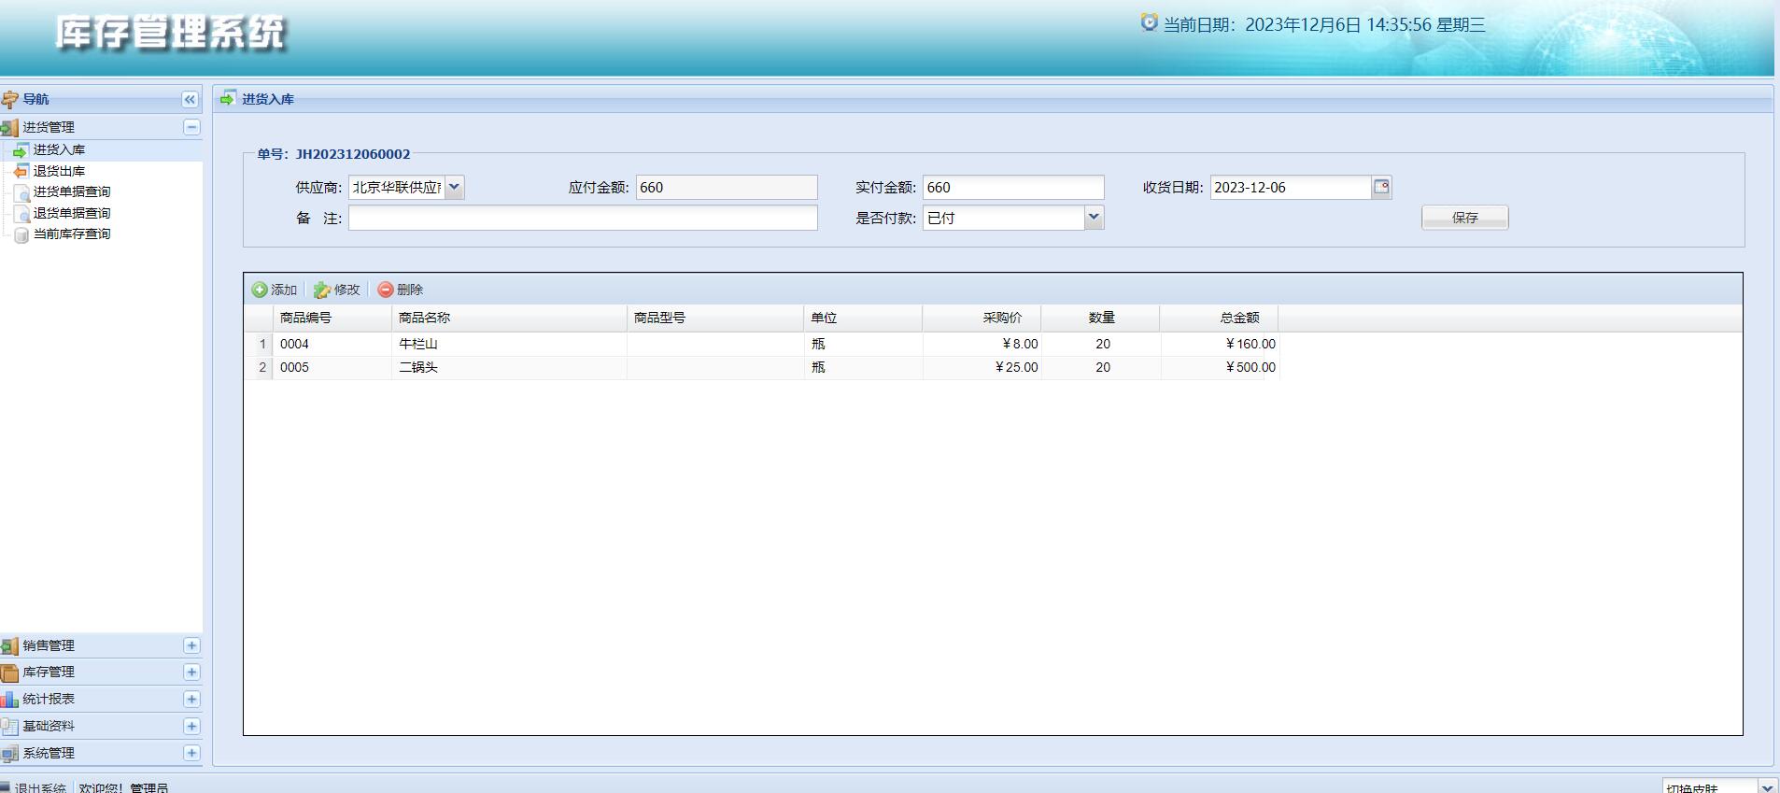Focus the 实付金额 input field
Viewport: 1780px width, 793px height.
coord(1013,187)
